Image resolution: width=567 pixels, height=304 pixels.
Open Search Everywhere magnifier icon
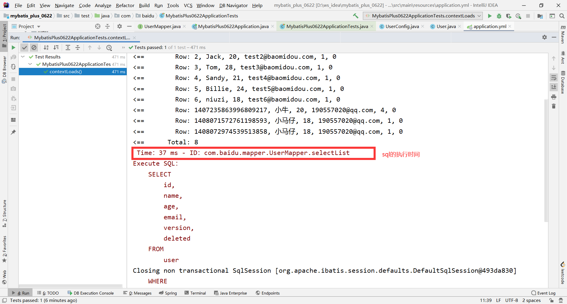(x=562, y=16)
